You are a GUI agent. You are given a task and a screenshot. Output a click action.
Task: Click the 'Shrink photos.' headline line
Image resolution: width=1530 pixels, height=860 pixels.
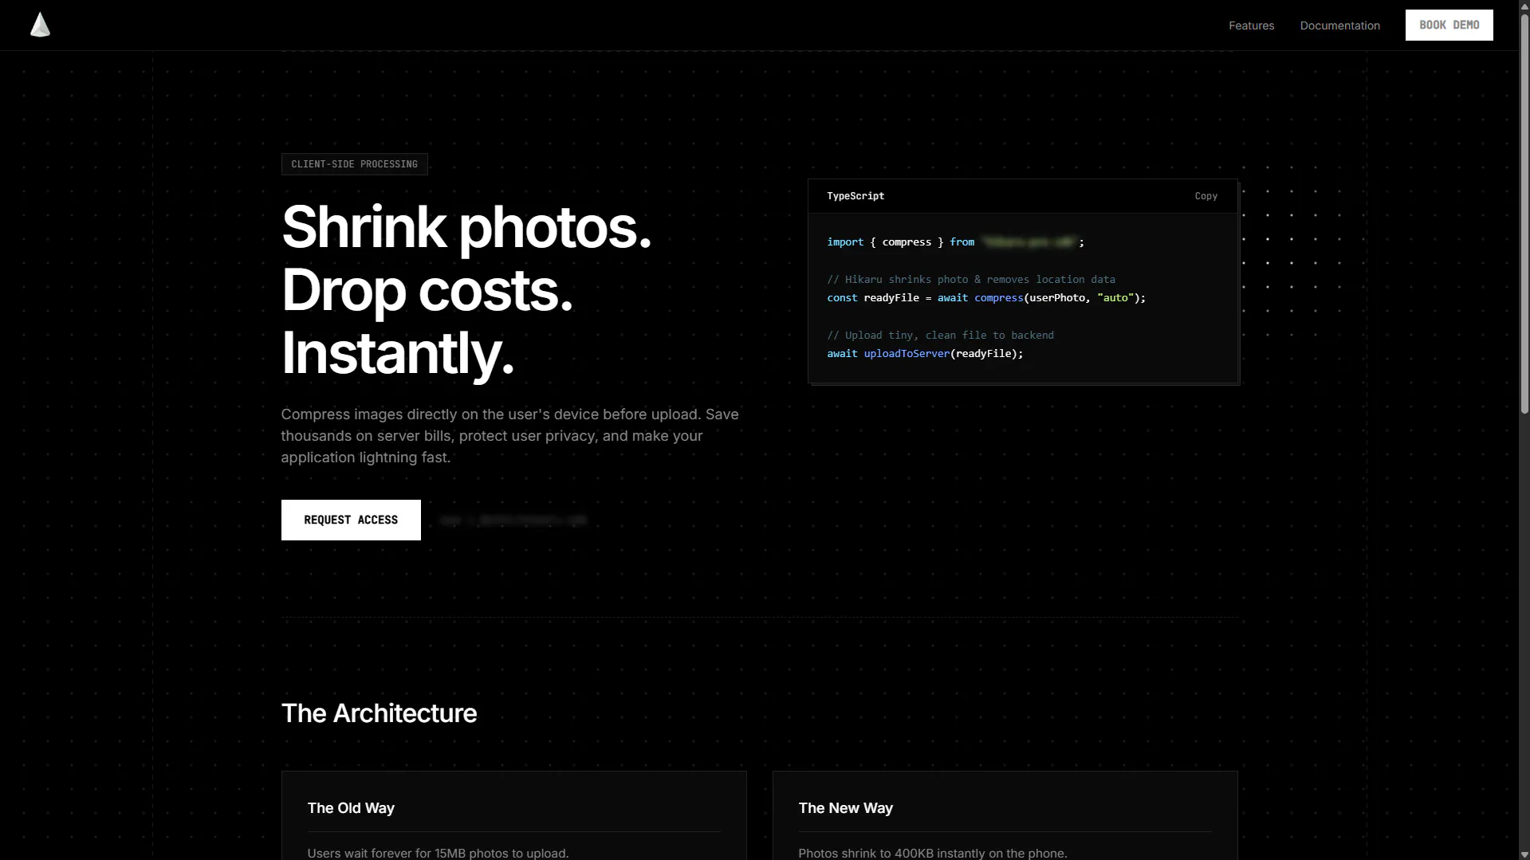coord(466,227)
